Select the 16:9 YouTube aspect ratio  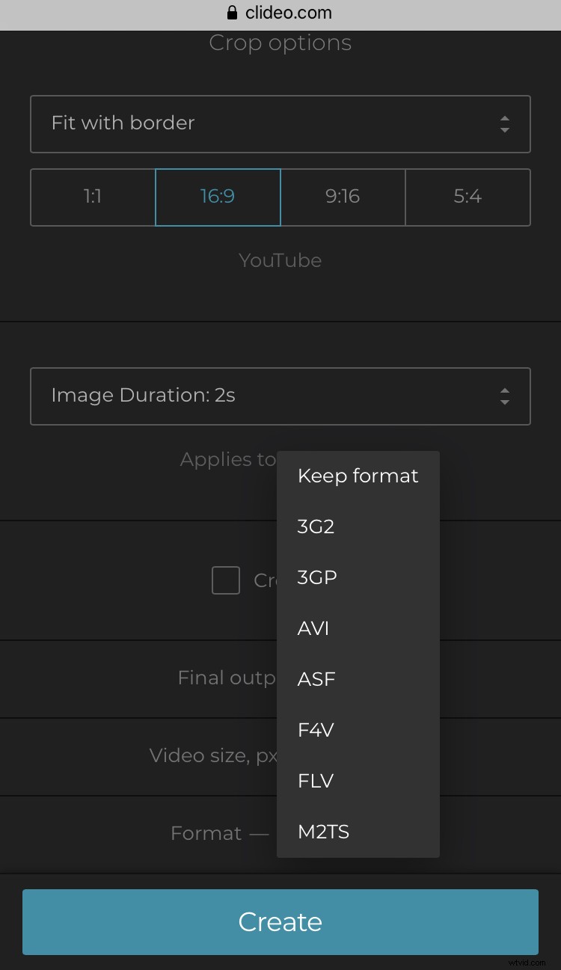pyautogui.click(x=218, y=197)
